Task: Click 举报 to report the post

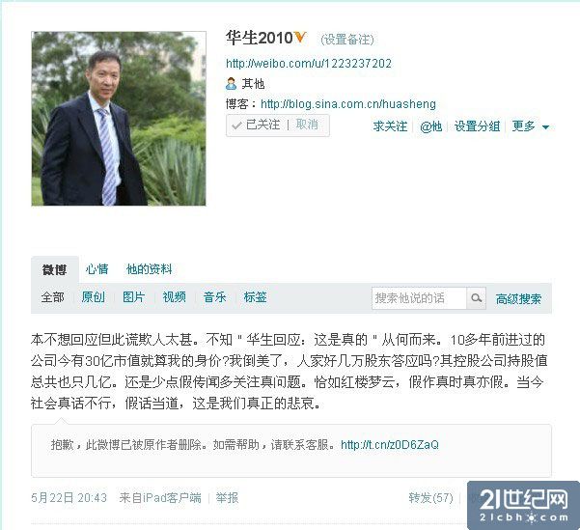Action: tap(227, 498)
